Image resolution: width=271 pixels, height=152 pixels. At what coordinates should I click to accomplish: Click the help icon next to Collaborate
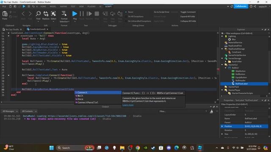[251, 6]
